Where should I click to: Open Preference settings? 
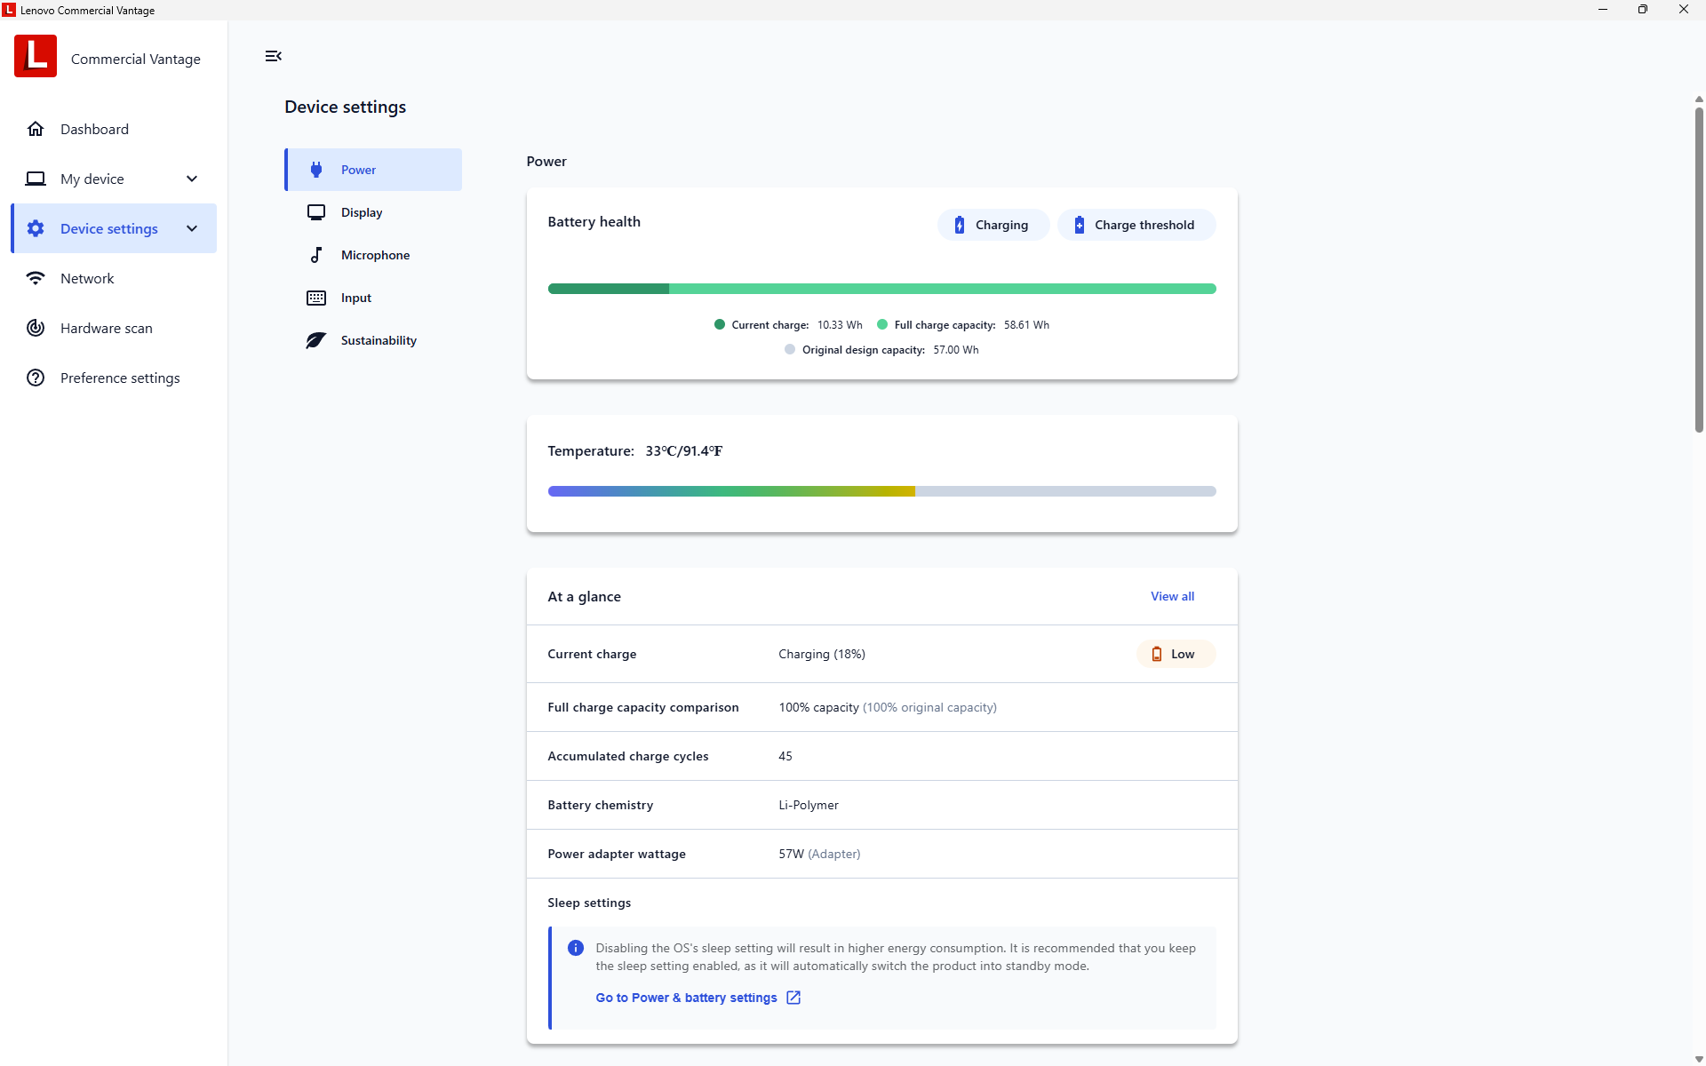tap(114, 378)
